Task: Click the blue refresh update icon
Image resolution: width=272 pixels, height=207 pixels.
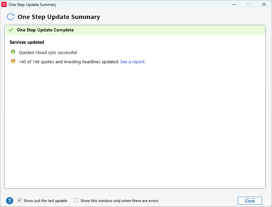Action: point(11,17)
